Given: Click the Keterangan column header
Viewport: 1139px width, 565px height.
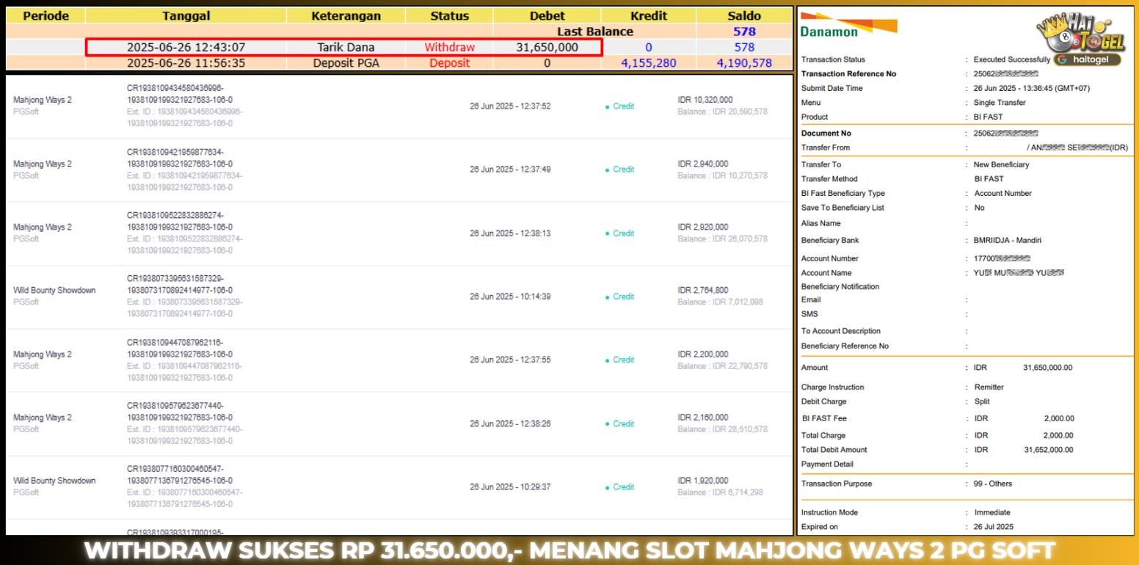Looking at the screenshot, I should click(346, 15).
